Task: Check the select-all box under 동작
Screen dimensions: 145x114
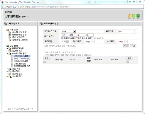Action: click(45, 62)
